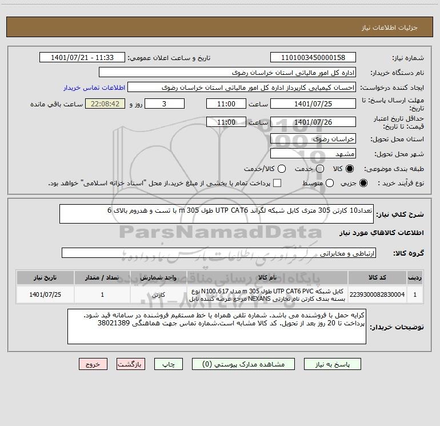Select the خدمت radio button

320,169
